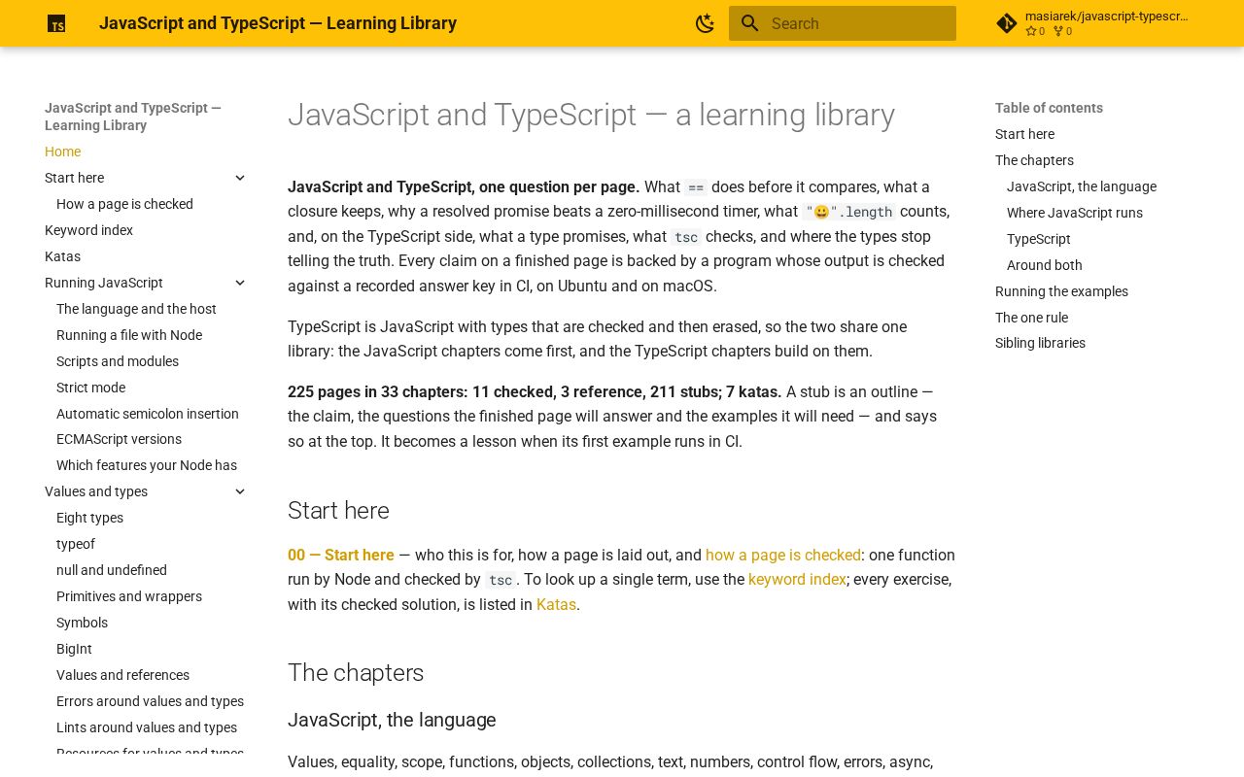Open Which features your Node has page
The image size is (1244, 777).
[147, 465]
